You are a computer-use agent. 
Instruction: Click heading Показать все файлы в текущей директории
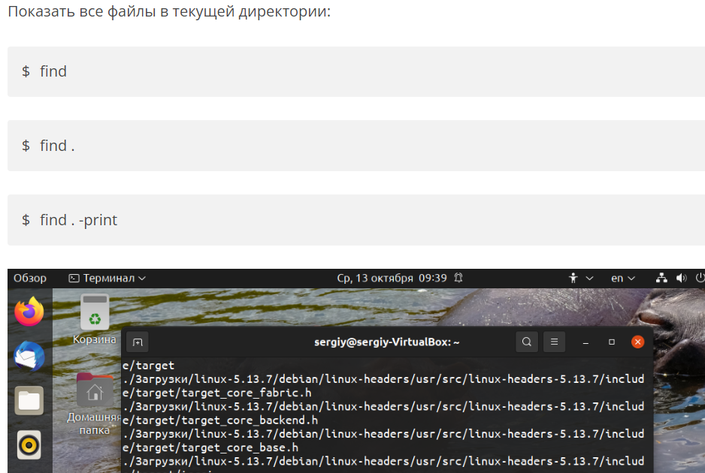169,11
